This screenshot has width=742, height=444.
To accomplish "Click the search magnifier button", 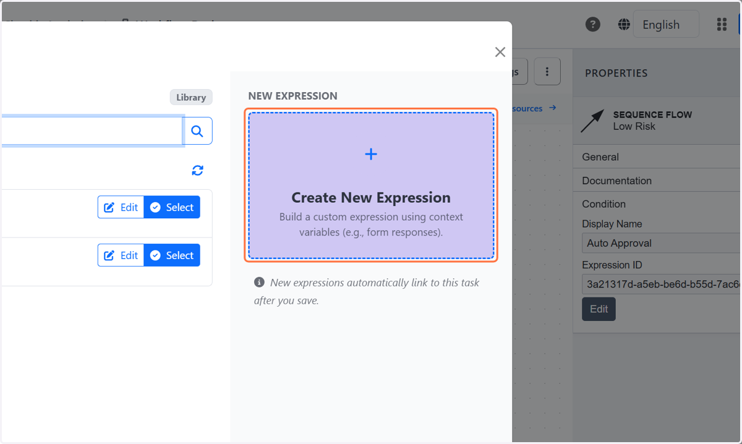I will point(197,131).
